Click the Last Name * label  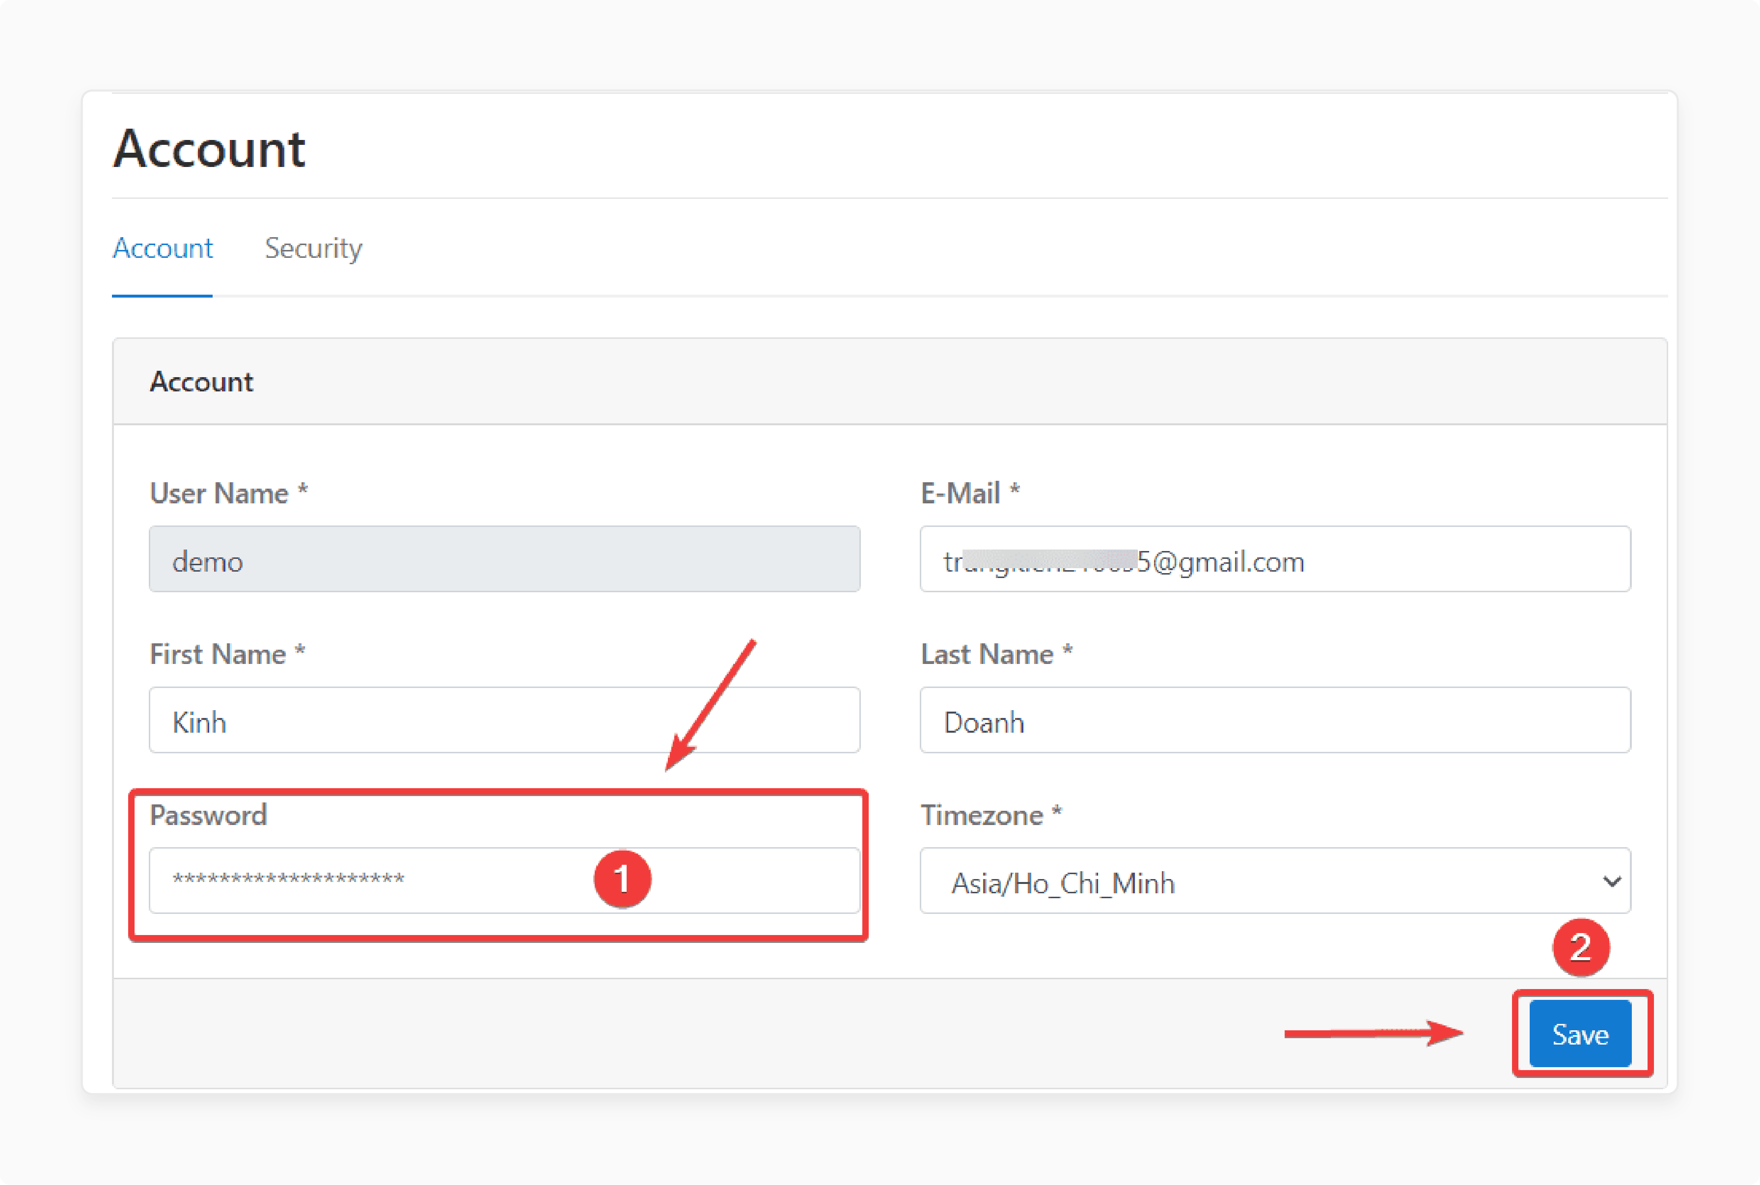(996, 654)
